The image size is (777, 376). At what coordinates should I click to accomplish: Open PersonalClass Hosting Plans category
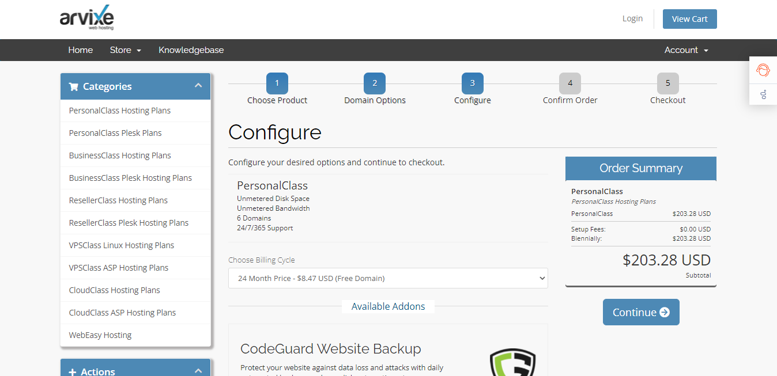(x=135, y=111)
